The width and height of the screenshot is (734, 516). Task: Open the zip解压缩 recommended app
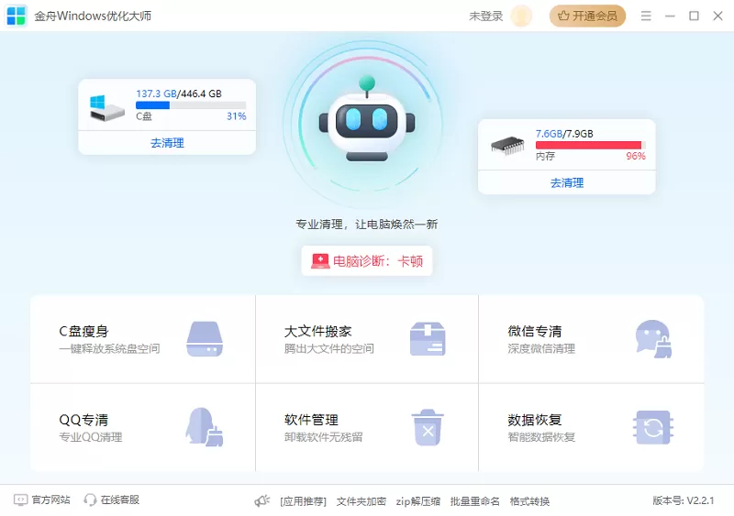(x=418, y=501)
